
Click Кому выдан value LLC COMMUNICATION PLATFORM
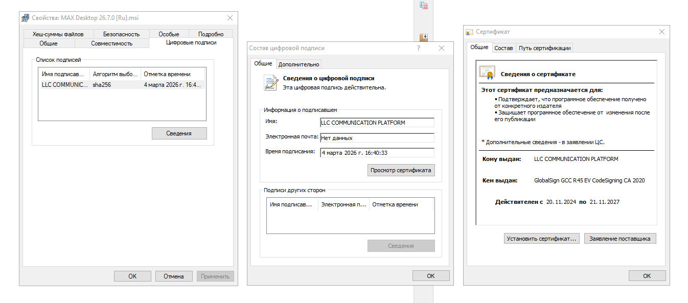[576, 159]
